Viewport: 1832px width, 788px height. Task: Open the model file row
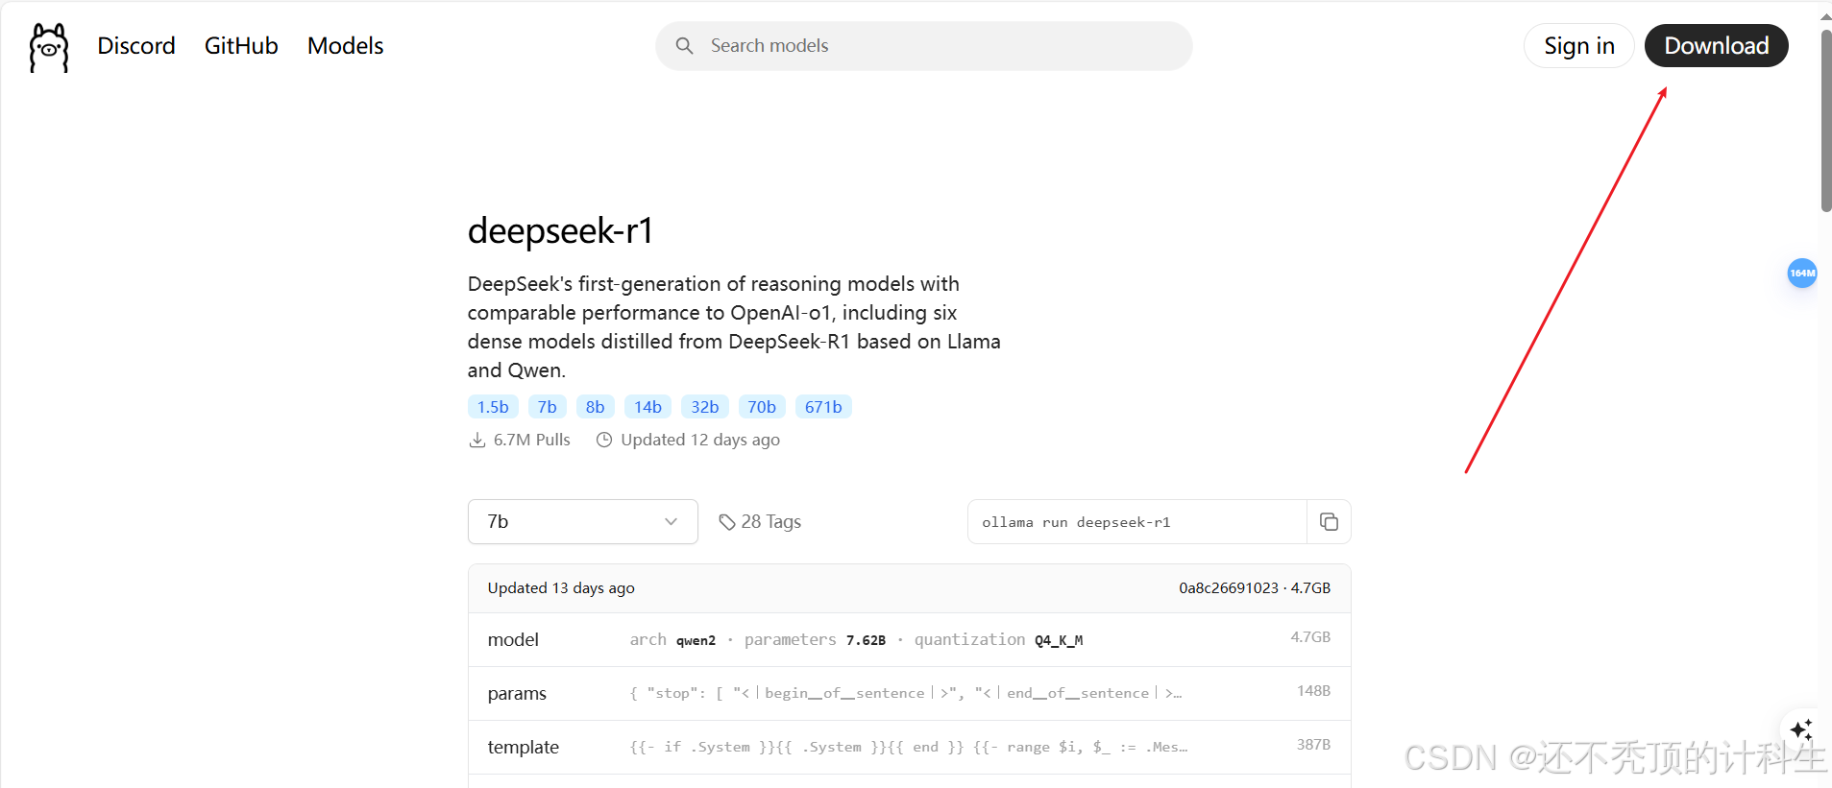coord(910,640)
